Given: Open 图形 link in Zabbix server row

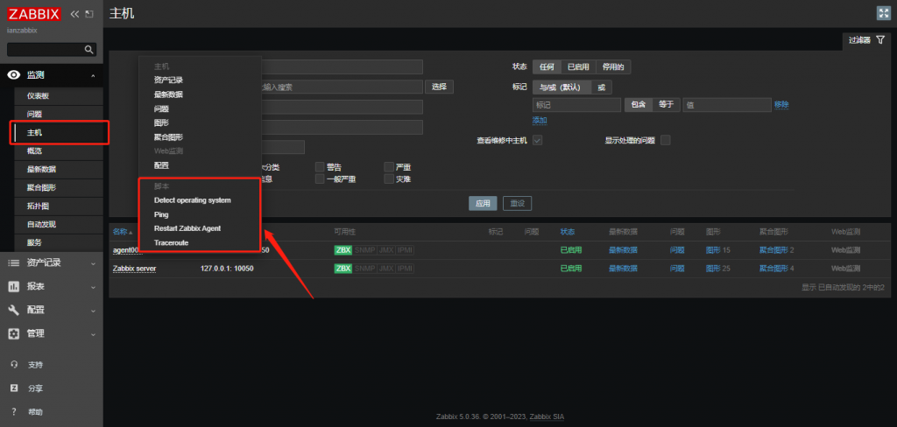Looking at the screenshot, I should pos(713,269).
